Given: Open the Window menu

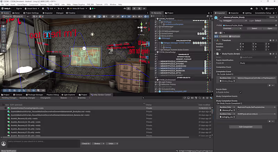Looking at the screenshot, I should click(x=113, y=5).
